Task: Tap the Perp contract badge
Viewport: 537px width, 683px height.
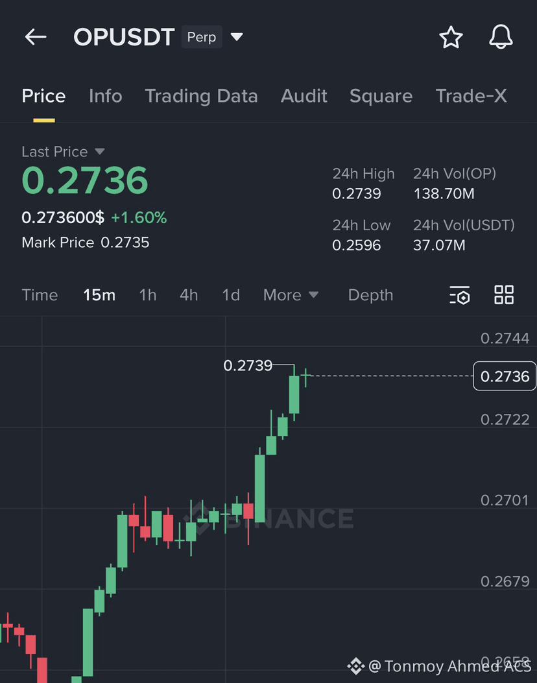Action: (202, 37)
